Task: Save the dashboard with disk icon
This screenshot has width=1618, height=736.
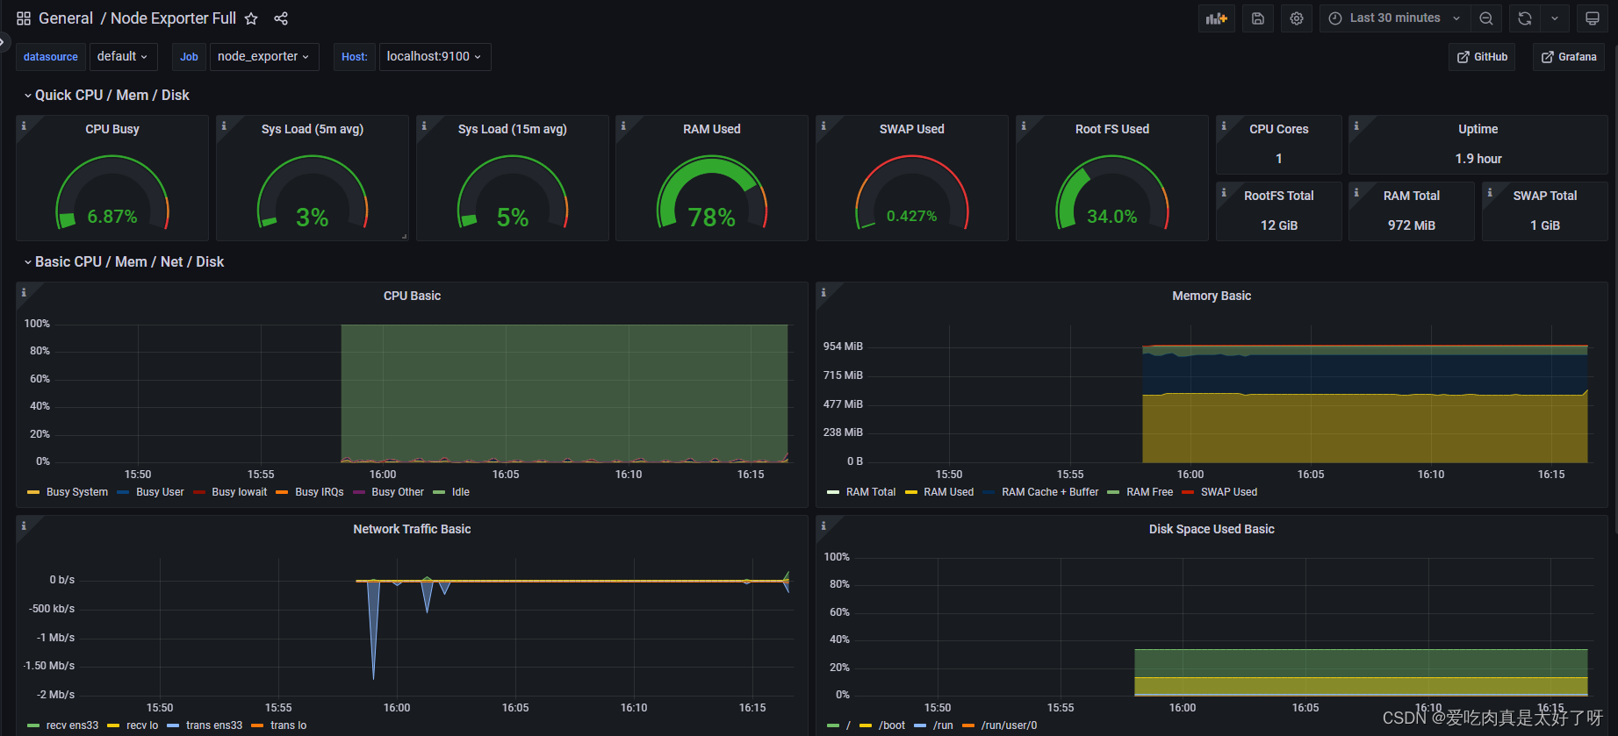Action: 1258,18
